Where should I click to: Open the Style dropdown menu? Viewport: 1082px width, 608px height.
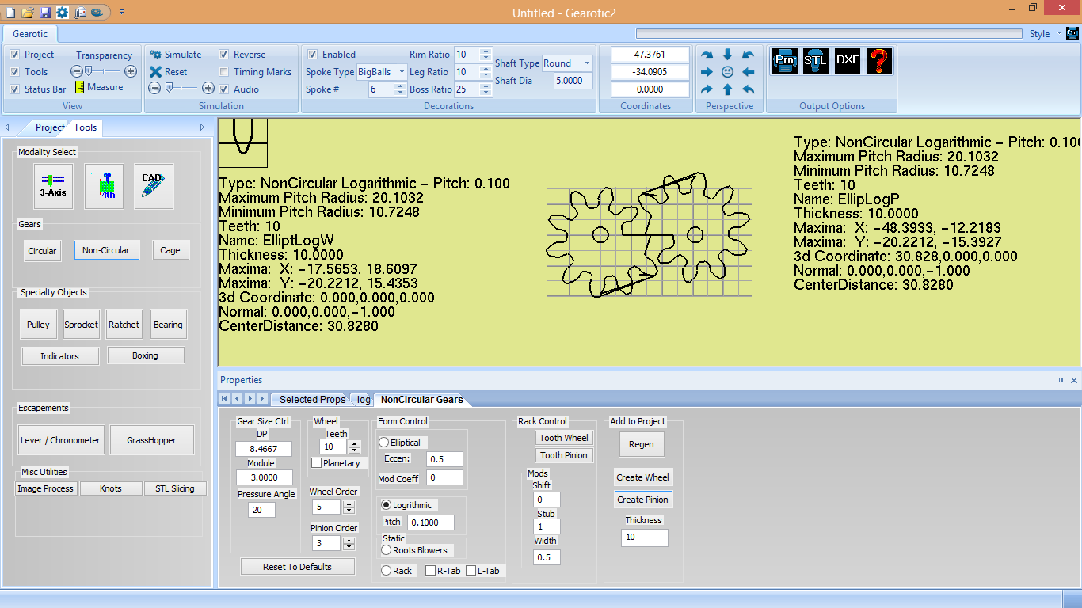pyautogui.click(x=1045, y=34)
